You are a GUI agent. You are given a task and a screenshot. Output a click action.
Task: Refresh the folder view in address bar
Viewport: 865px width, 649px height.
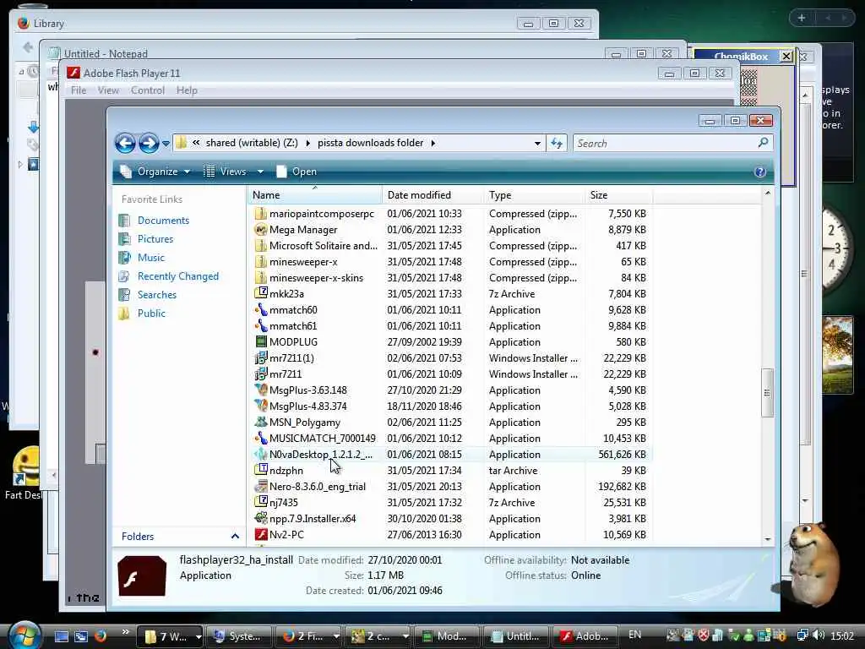click(x=557, y=144)
